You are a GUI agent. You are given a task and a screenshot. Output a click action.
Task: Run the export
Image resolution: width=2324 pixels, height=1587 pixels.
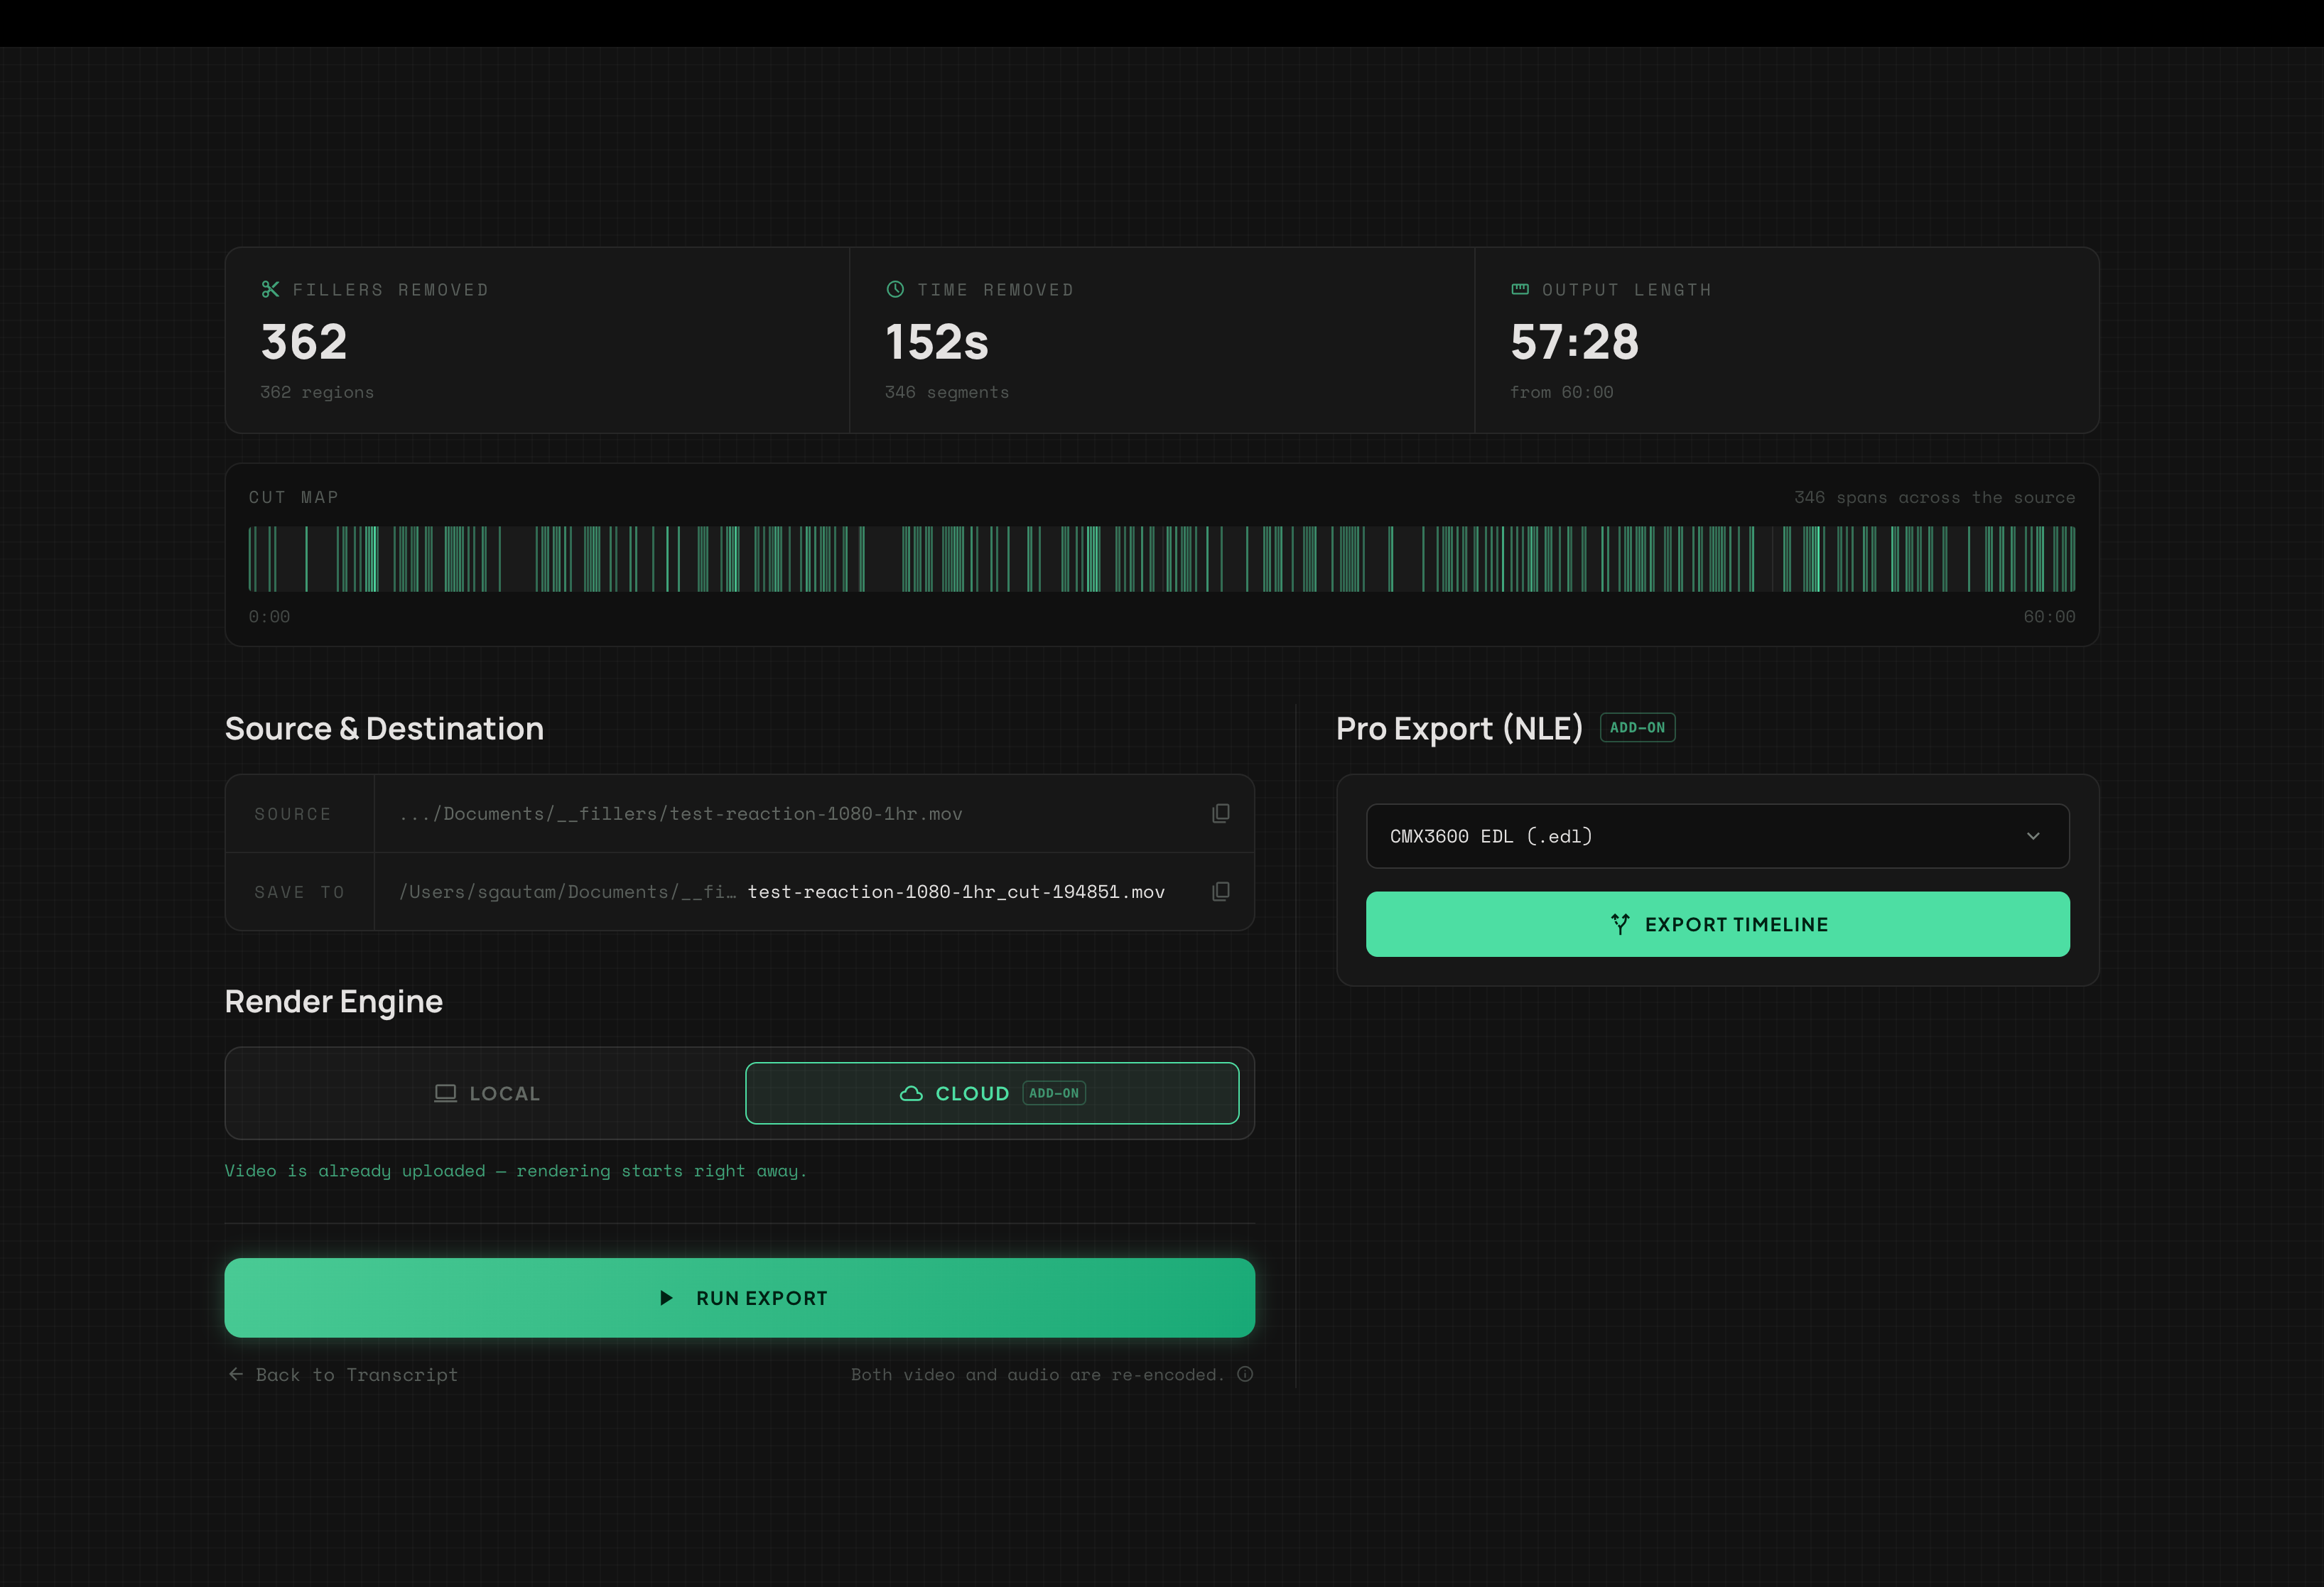click(x=739, y=1298)
